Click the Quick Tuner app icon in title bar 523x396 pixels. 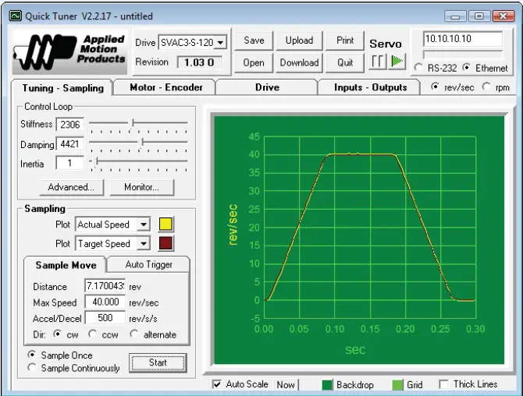point(16,16)
